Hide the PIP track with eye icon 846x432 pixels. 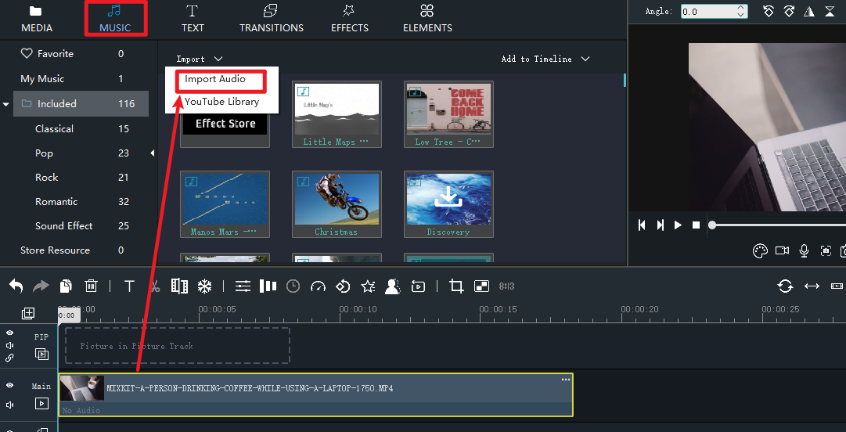point(9,333)
